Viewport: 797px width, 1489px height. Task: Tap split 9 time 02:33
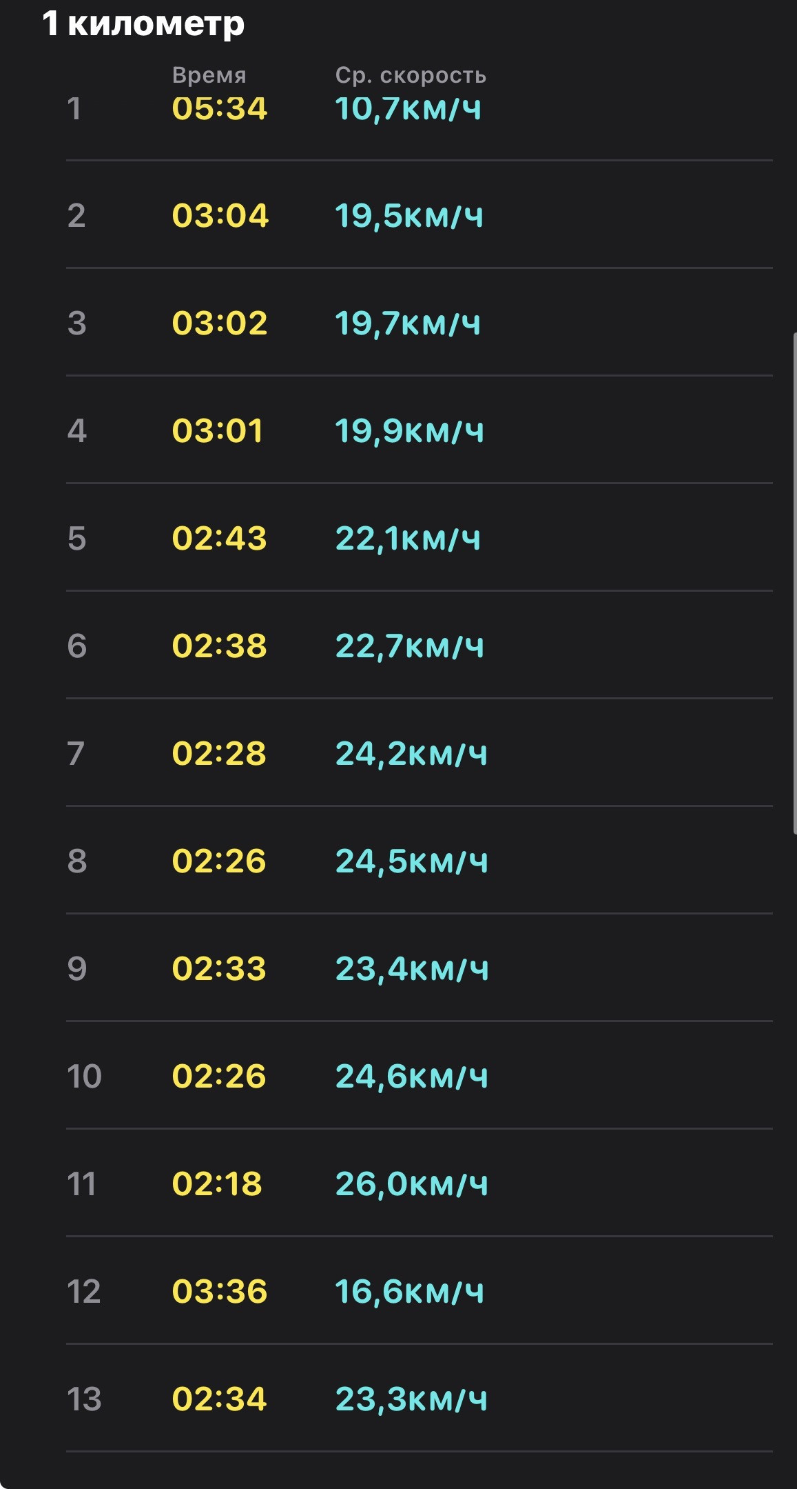[x=219, y=969]
